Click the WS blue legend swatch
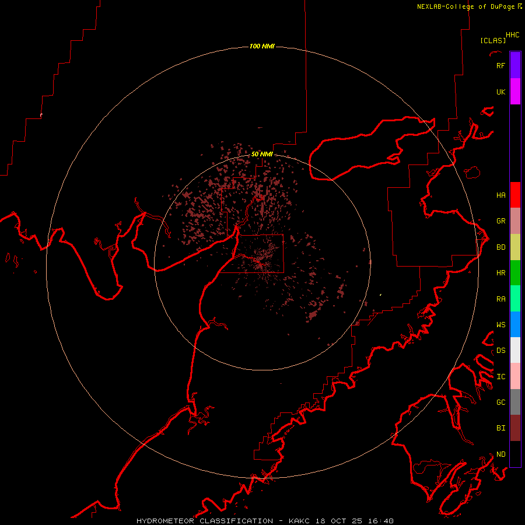The height and width of the screenshot is (525, 525). pyautogui.click(x=515, y=324)
